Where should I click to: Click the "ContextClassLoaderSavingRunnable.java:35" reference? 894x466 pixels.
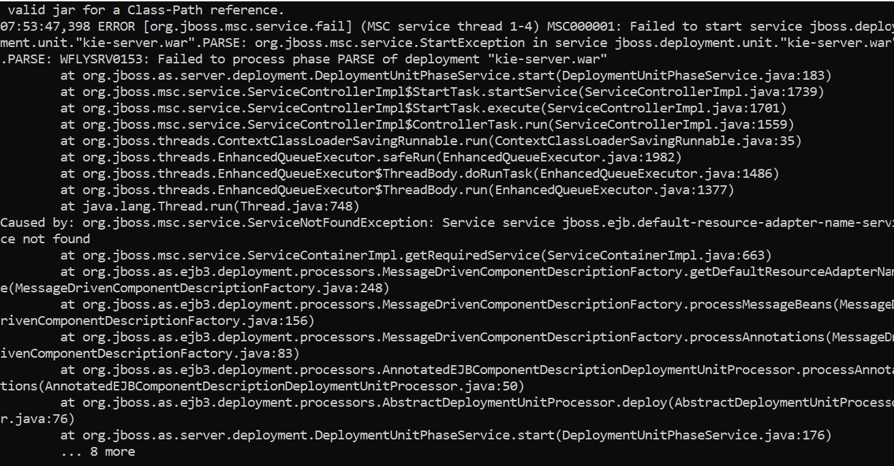(x=647, y=141)
